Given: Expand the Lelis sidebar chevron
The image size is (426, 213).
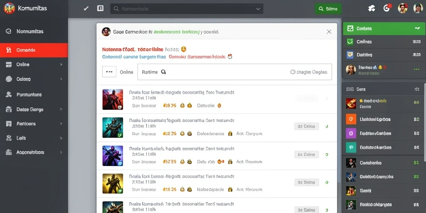Looking at the screenshot, I should click(61, 138).
